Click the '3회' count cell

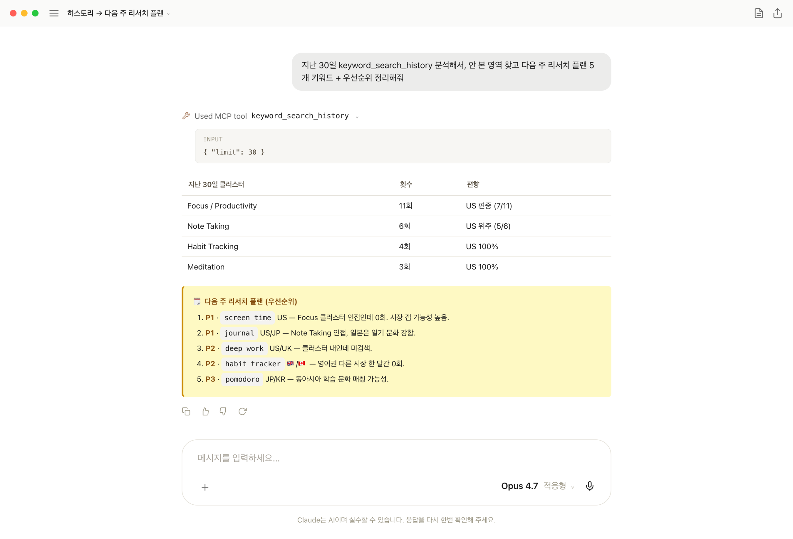click(404, 267)
